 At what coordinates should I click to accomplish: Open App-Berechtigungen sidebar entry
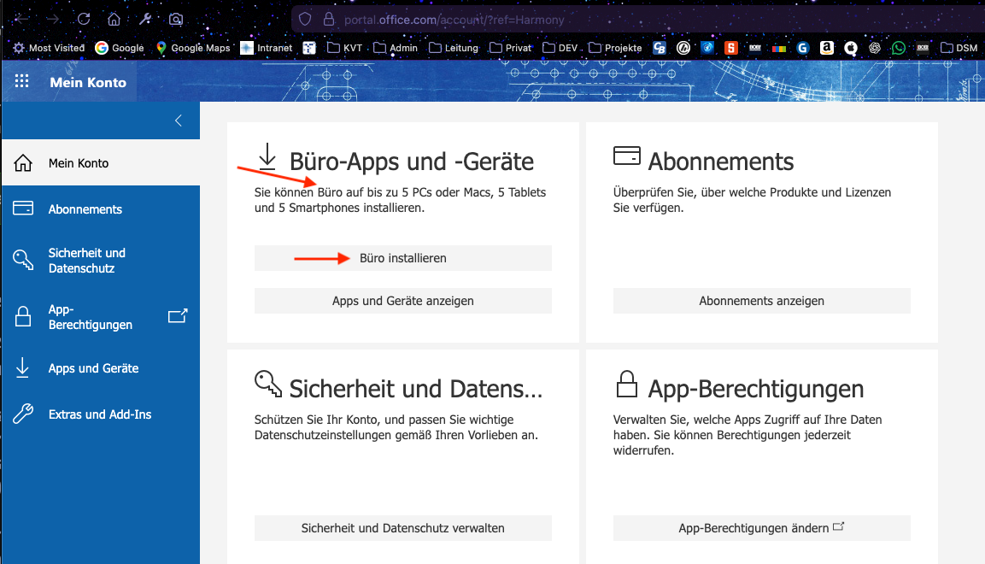(x=101, y=316)
